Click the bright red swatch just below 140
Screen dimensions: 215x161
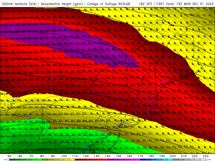tap(105, 160)
